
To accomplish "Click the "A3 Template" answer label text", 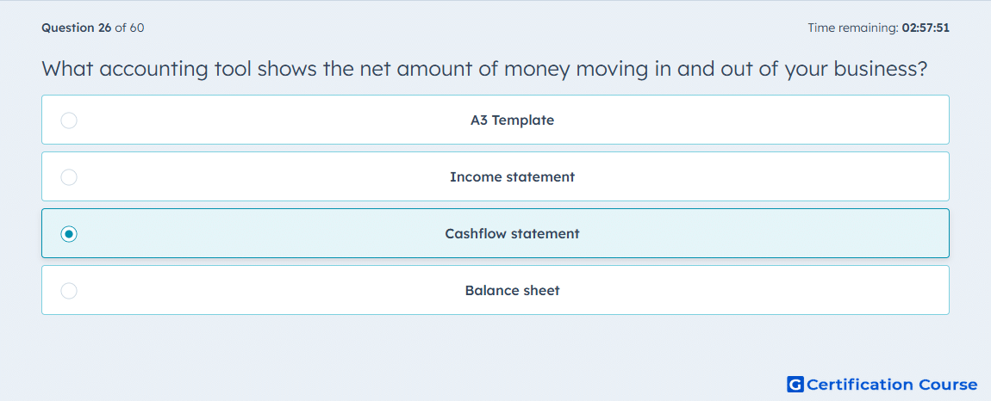I will click(x=512, y=120).
